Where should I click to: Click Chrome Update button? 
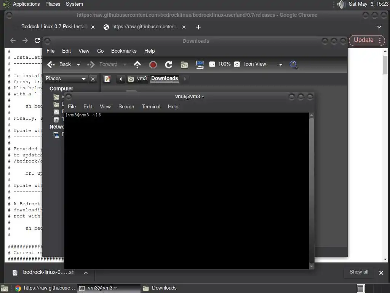coord(363,40)
